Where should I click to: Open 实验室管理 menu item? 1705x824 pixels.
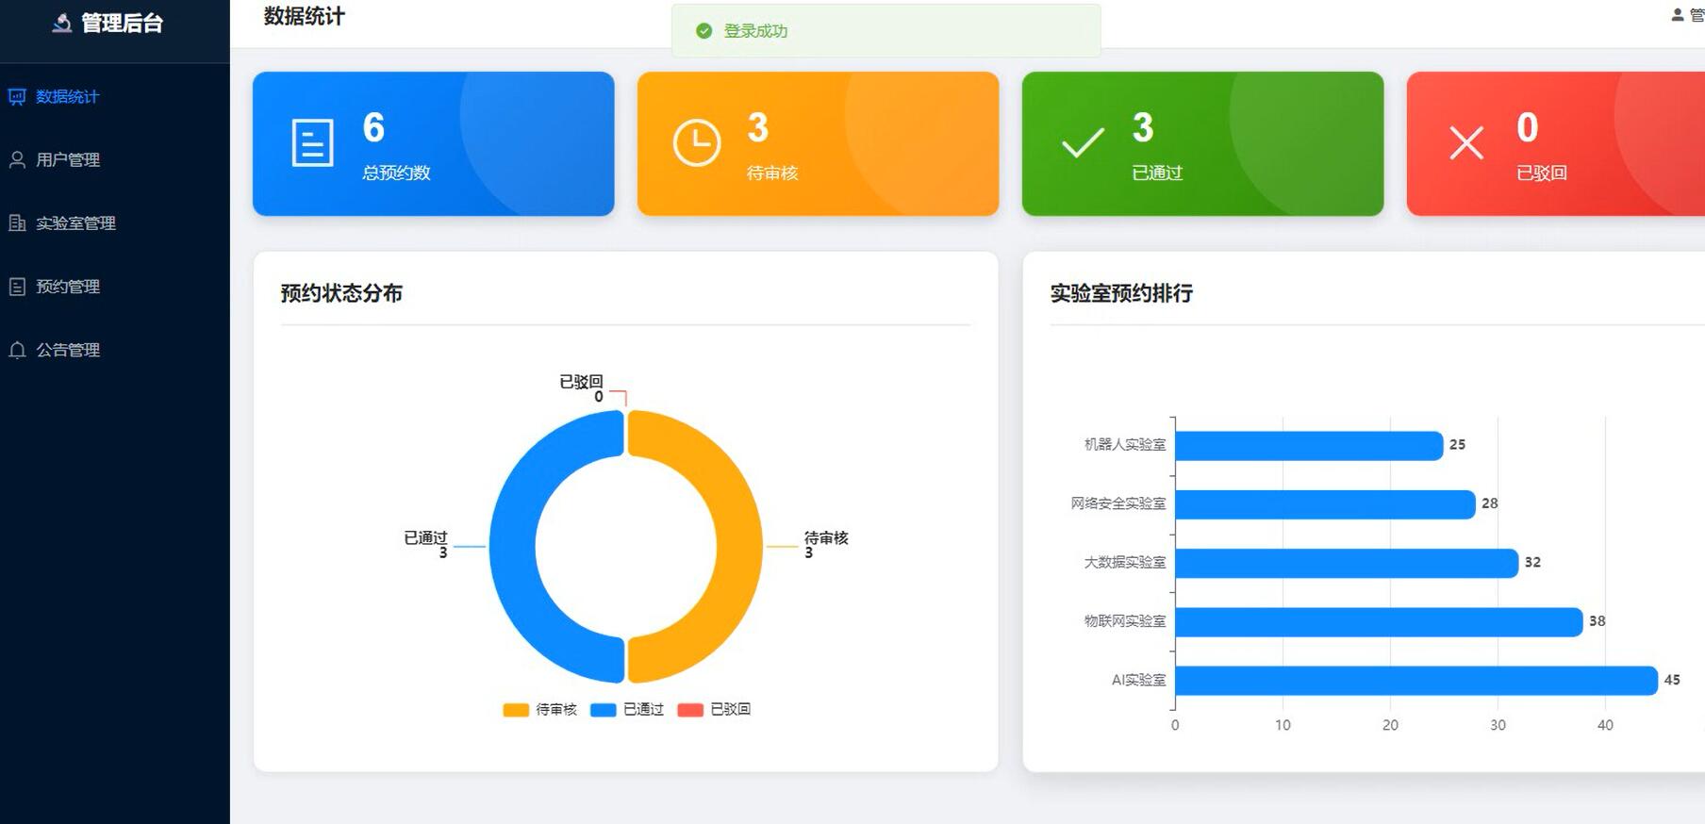click(115, 222)
